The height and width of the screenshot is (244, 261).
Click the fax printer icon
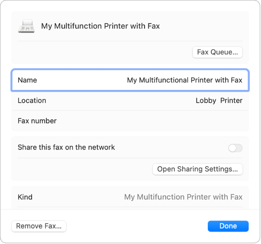point(26,27)
